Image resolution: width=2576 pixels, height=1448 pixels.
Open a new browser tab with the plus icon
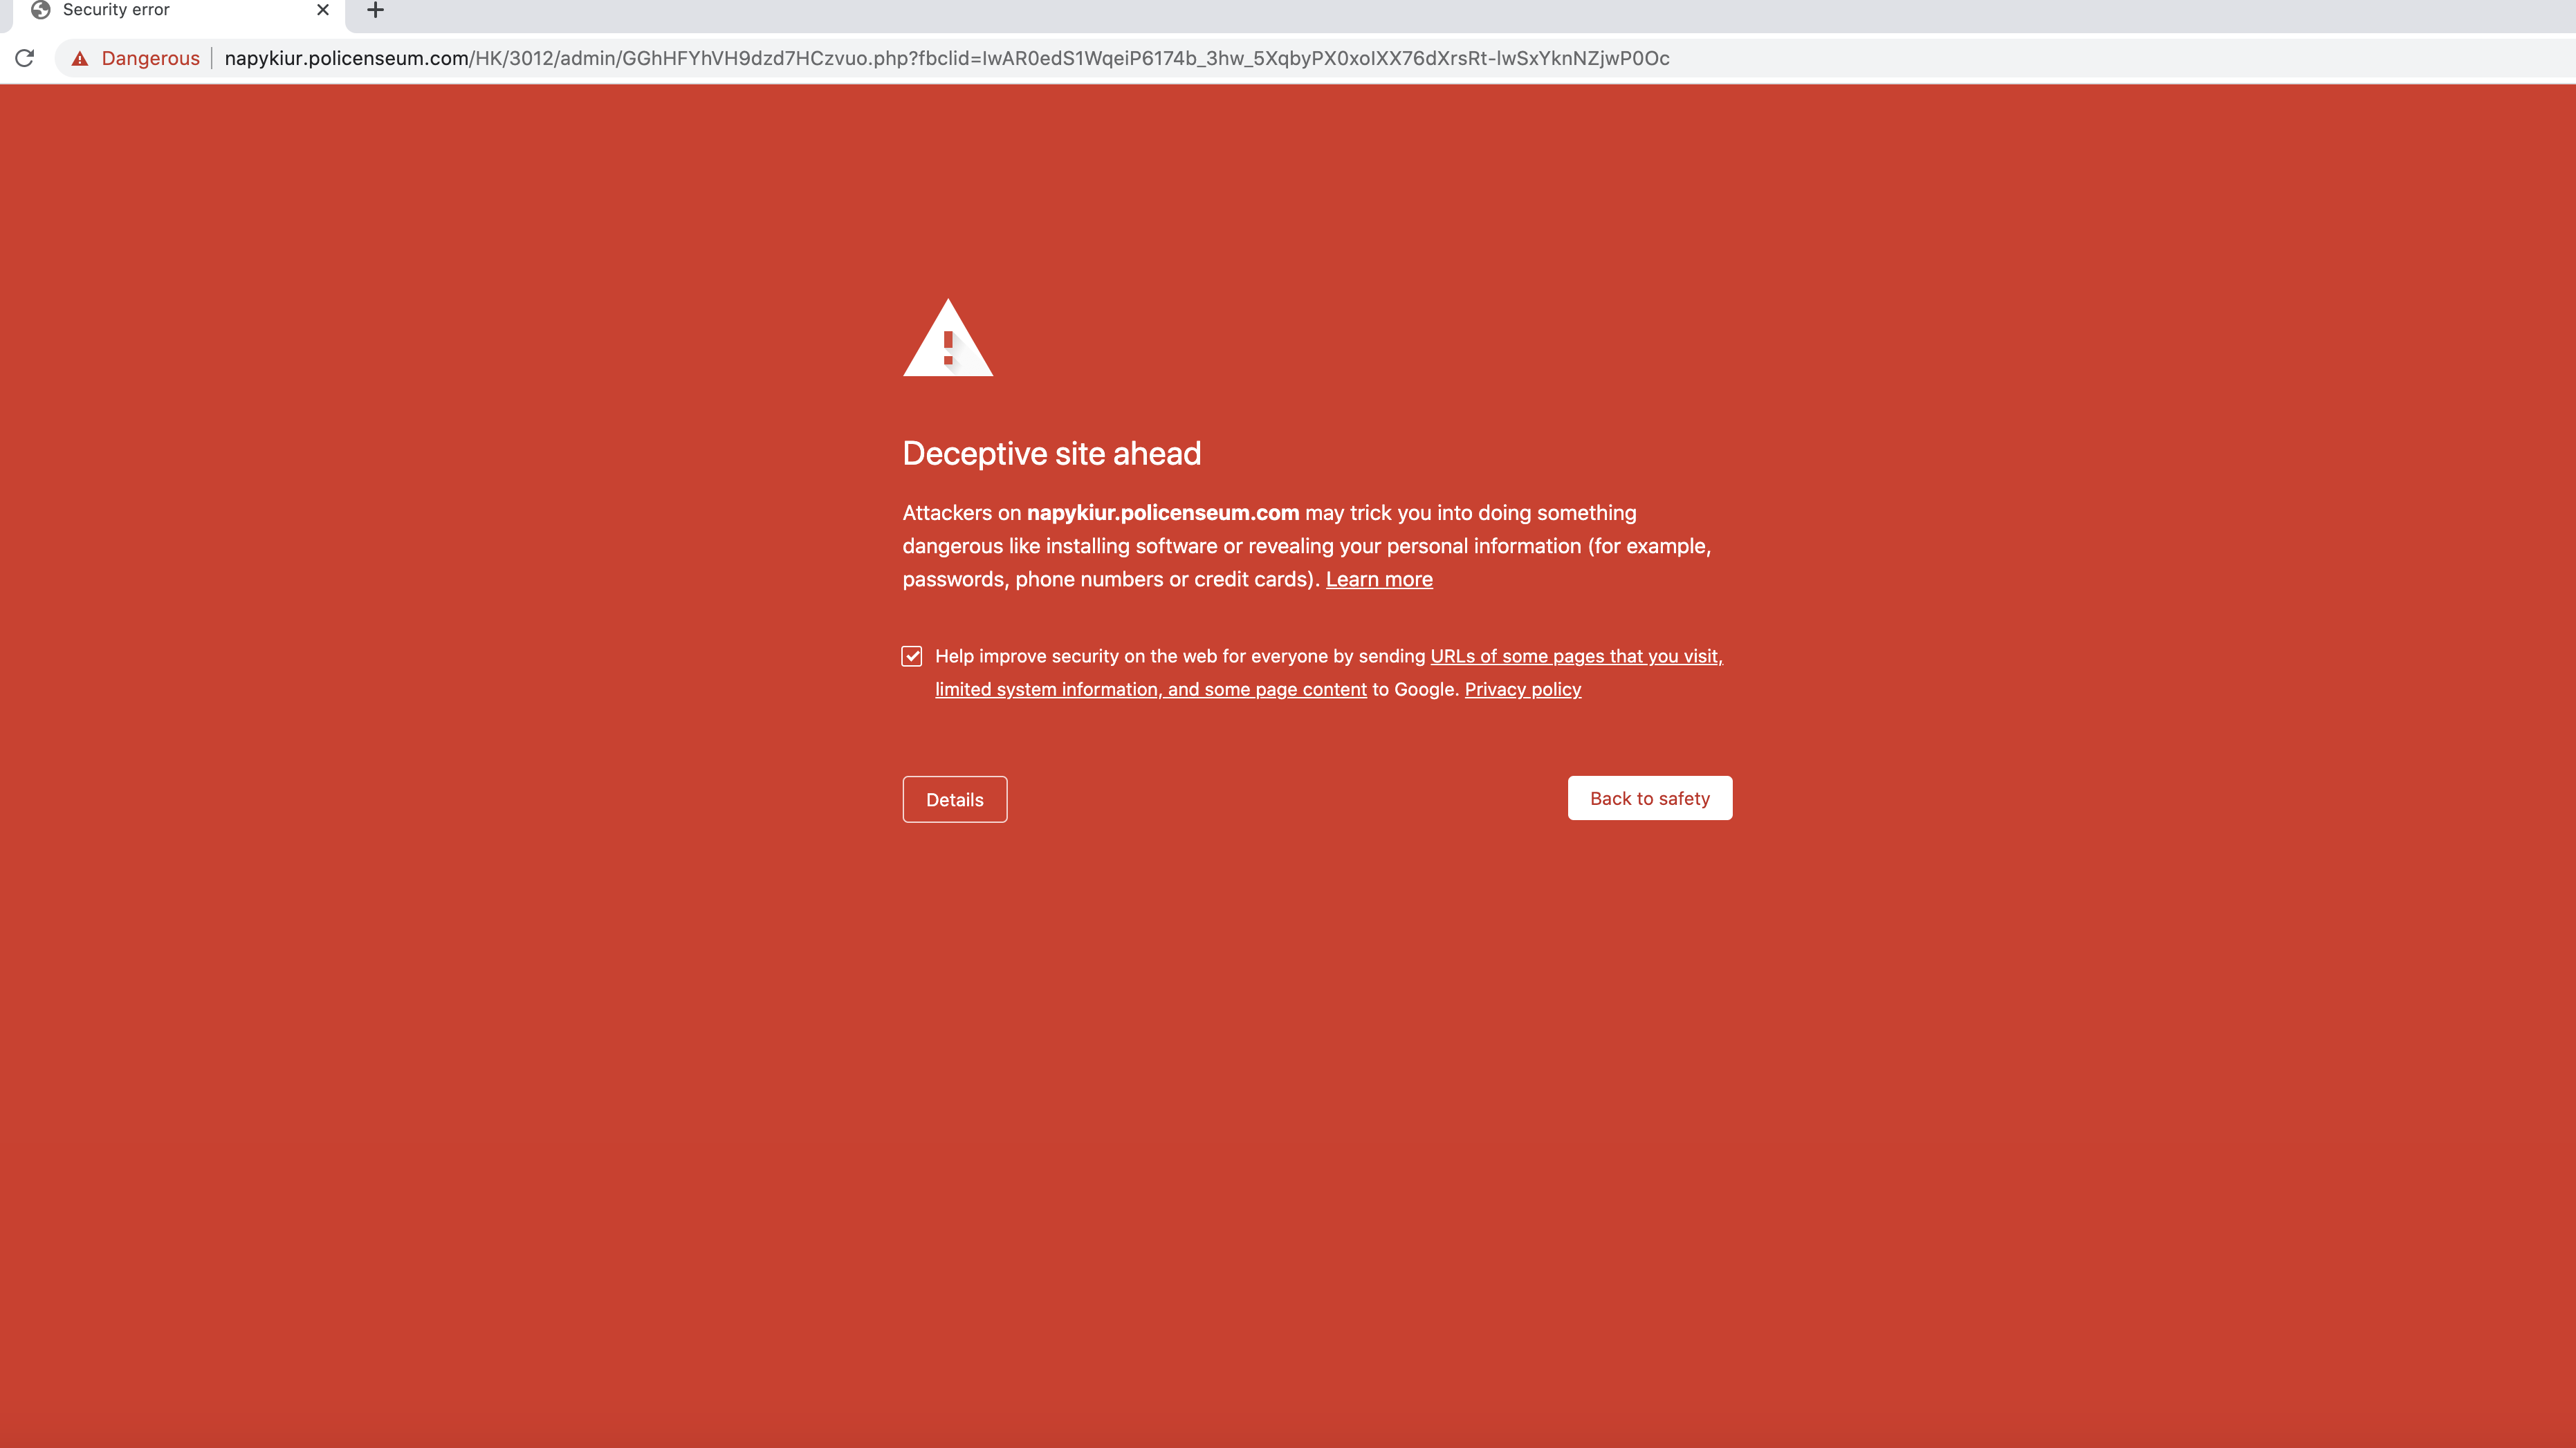375,10
